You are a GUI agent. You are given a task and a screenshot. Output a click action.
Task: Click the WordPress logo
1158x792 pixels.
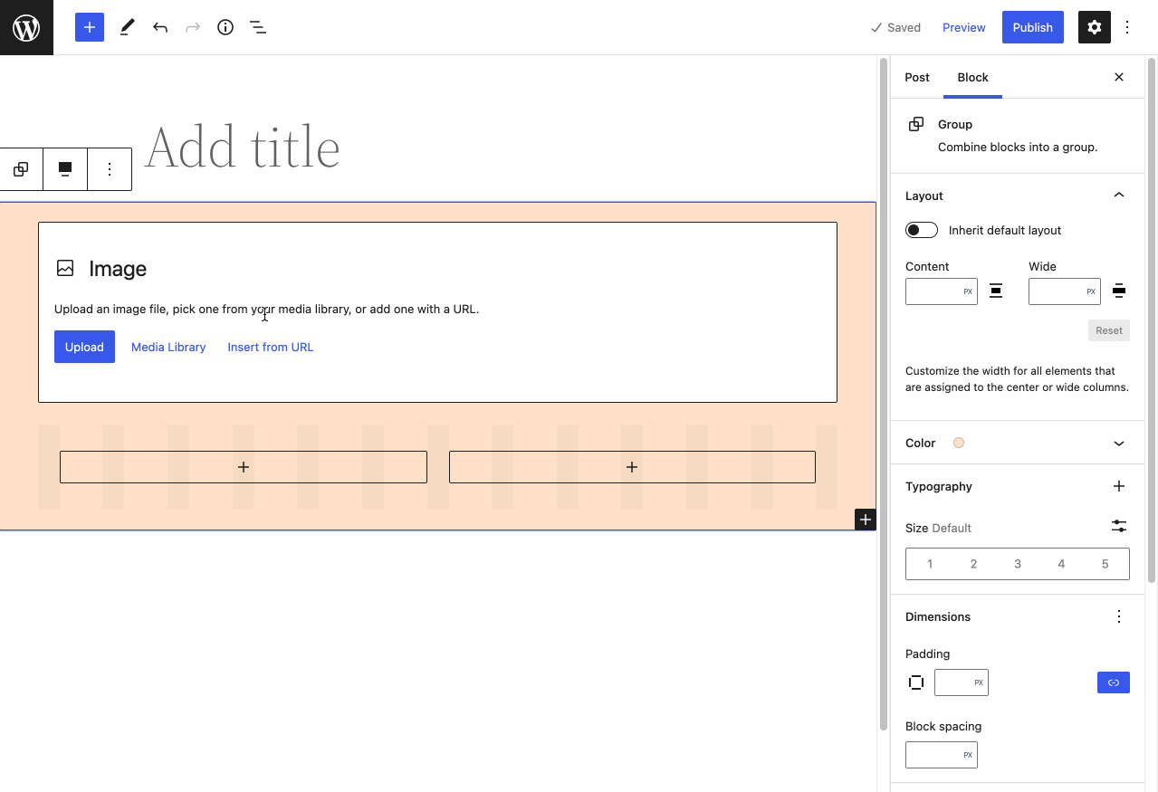tap(26, 27)
